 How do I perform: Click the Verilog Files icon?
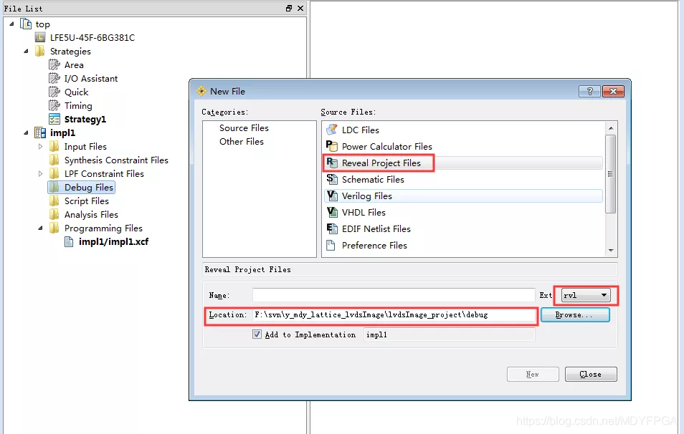click(x=332, y=196)
